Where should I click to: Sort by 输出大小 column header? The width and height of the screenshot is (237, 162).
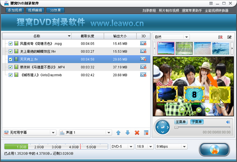120,36
